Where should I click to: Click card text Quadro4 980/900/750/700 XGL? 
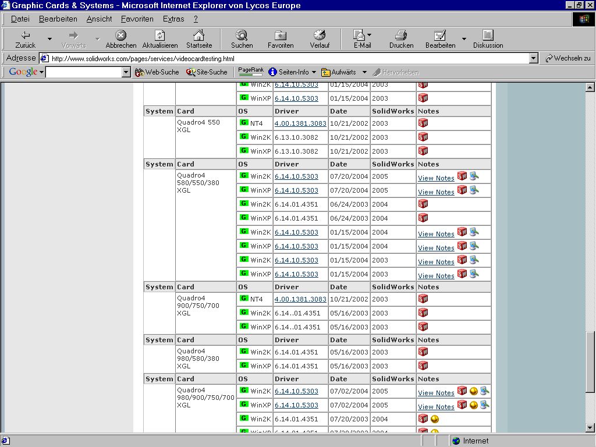[x=205, y=397]
